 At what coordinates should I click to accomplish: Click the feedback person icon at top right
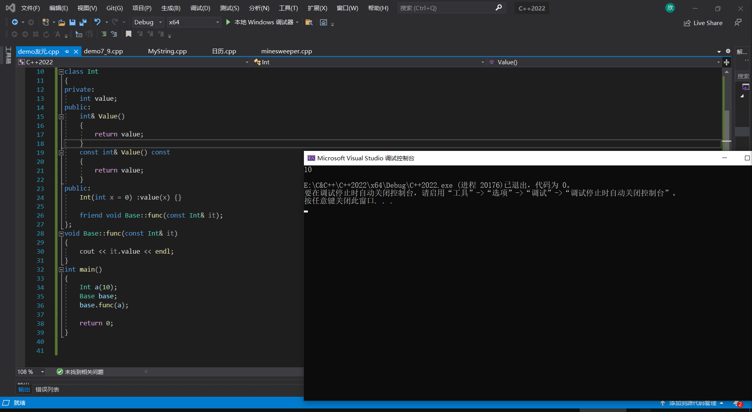[x=738, y=23]
